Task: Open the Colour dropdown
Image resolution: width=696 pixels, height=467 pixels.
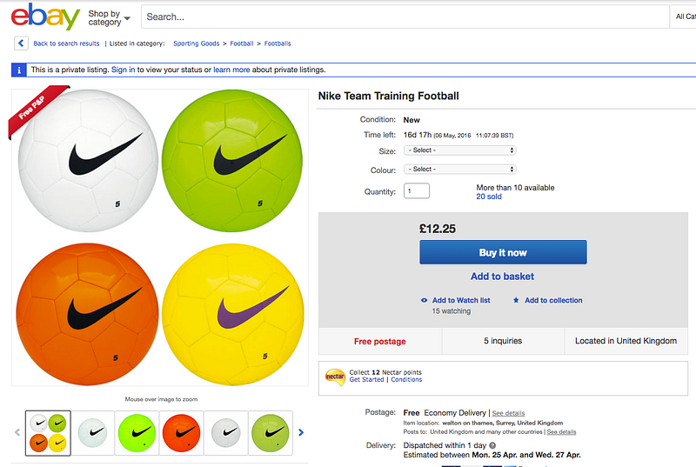Action: coord(459,170)
